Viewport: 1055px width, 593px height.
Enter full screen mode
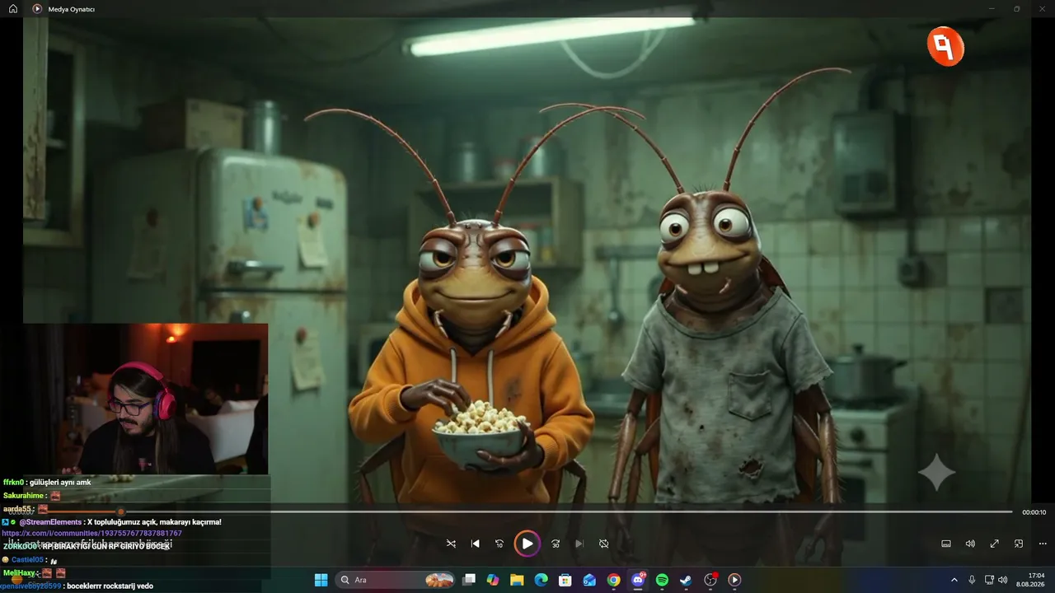pos(994,544)
